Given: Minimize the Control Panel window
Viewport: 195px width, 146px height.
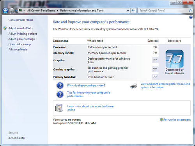Looking at the screenshot, I should (173, 2).
